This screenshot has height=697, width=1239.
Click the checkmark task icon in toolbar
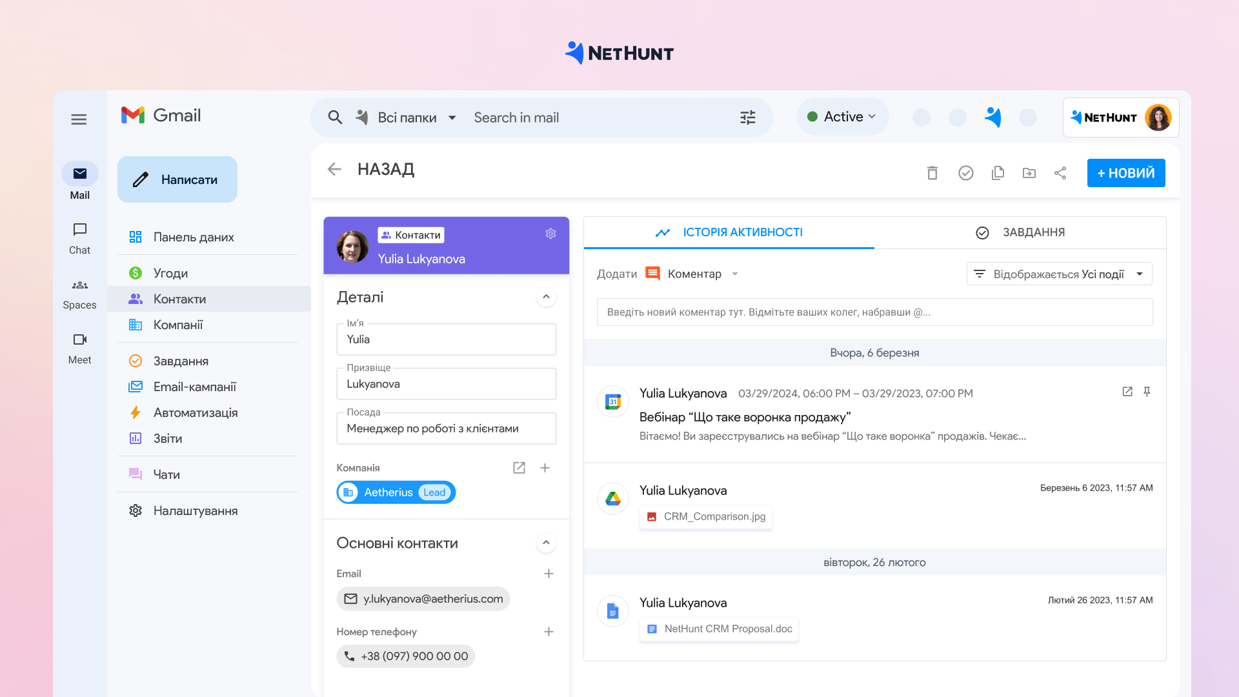coord(966,173)
